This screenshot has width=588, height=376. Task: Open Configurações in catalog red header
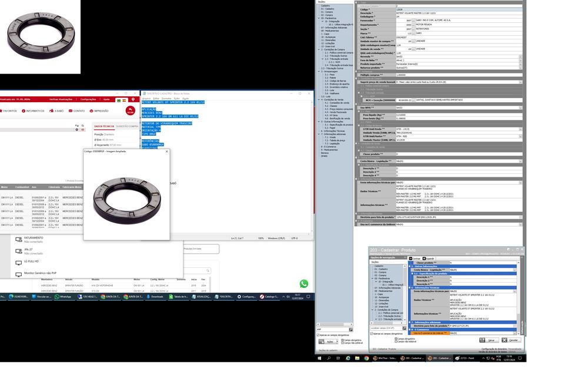coord(88,99)
